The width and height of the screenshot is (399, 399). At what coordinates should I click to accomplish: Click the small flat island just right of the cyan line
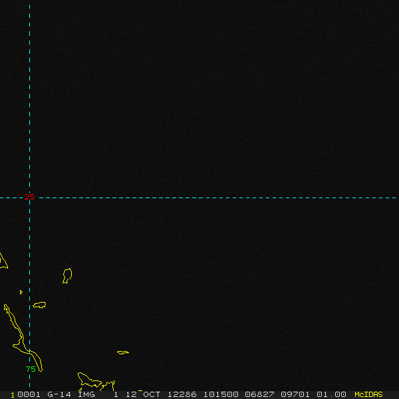[39, 305]
